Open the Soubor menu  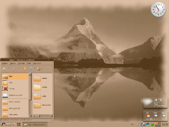(5, 63)
